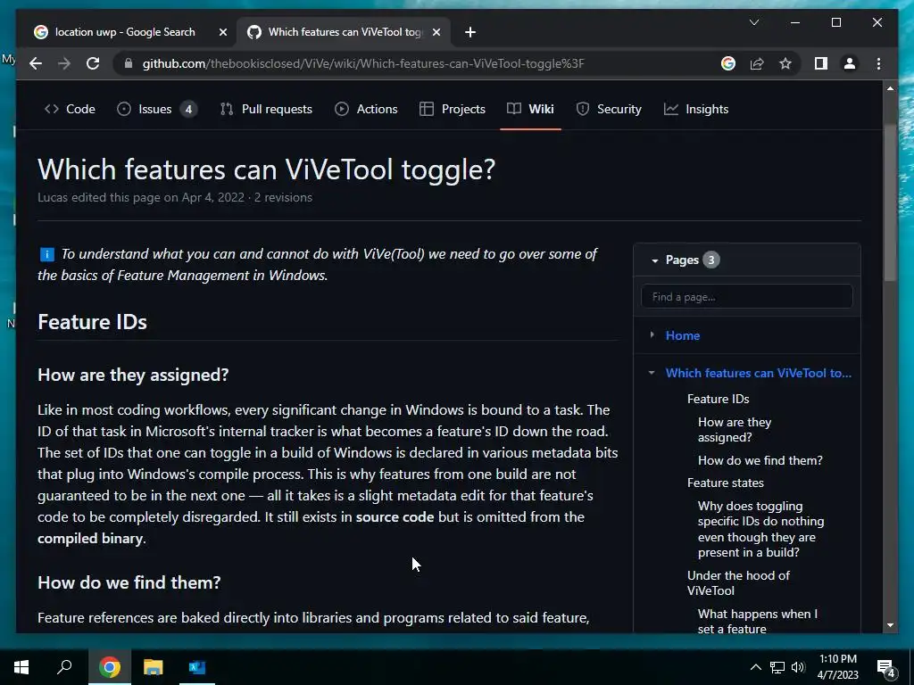Open the Home wiki page link
Viewport: 914px width, 685px height.
pos(683,335)
